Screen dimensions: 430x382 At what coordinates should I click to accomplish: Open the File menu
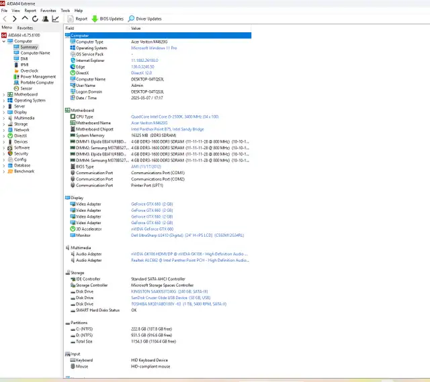[4, 11]
